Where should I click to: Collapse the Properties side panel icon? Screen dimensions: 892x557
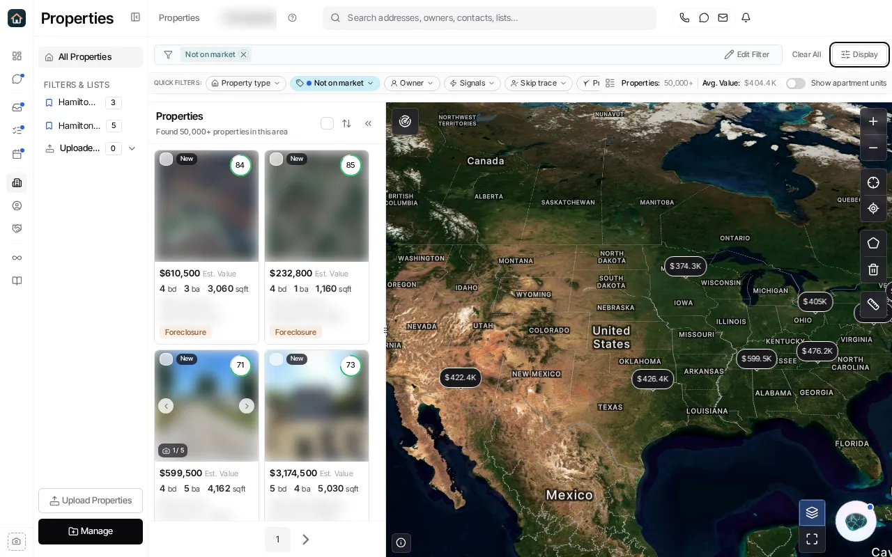pyautogui.click(x=135, y=17)
